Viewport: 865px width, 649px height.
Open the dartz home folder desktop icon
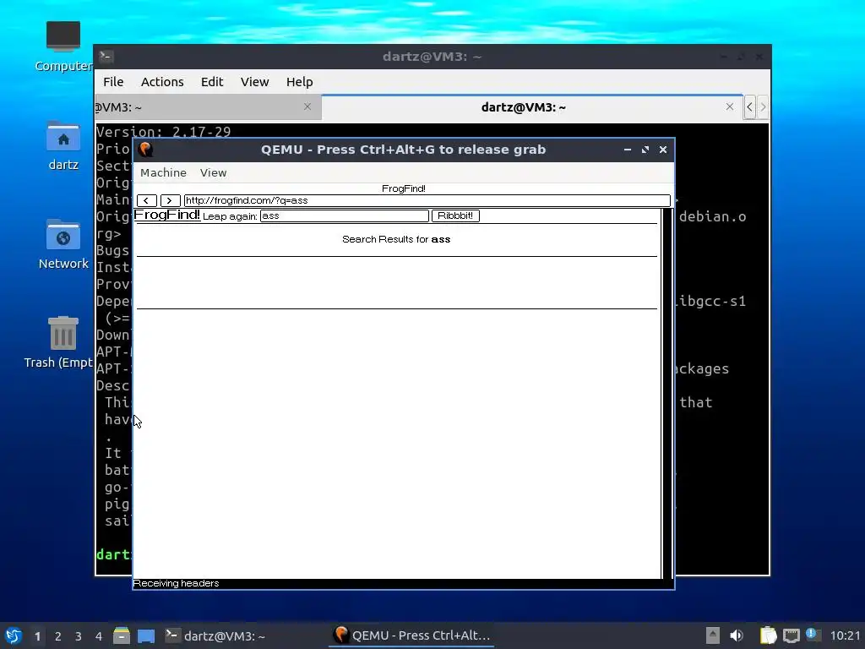63,145
